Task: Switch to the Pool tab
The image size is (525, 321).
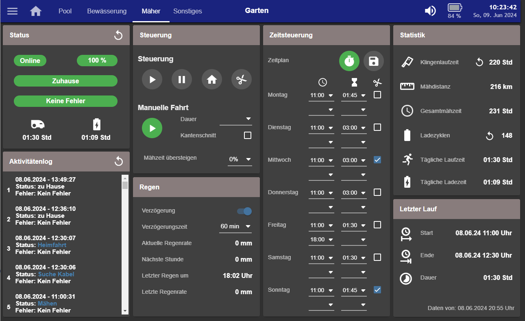Action: point(65,11)
